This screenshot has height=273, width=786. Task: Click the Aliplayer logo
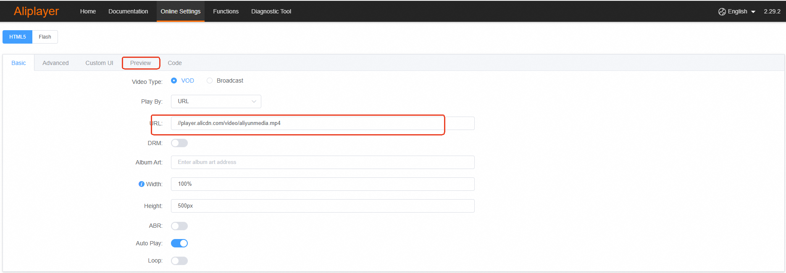pyautogui.click(x=36, y=11)
